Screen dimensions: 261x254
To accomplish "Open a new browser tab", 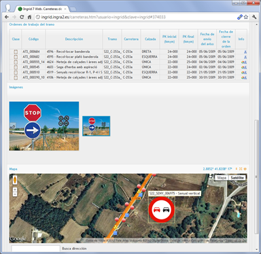I will pos(73,9).
